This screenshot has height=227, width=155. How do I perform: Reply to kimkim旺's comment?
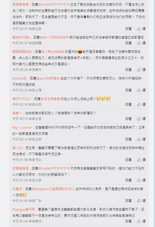(128, 90)
